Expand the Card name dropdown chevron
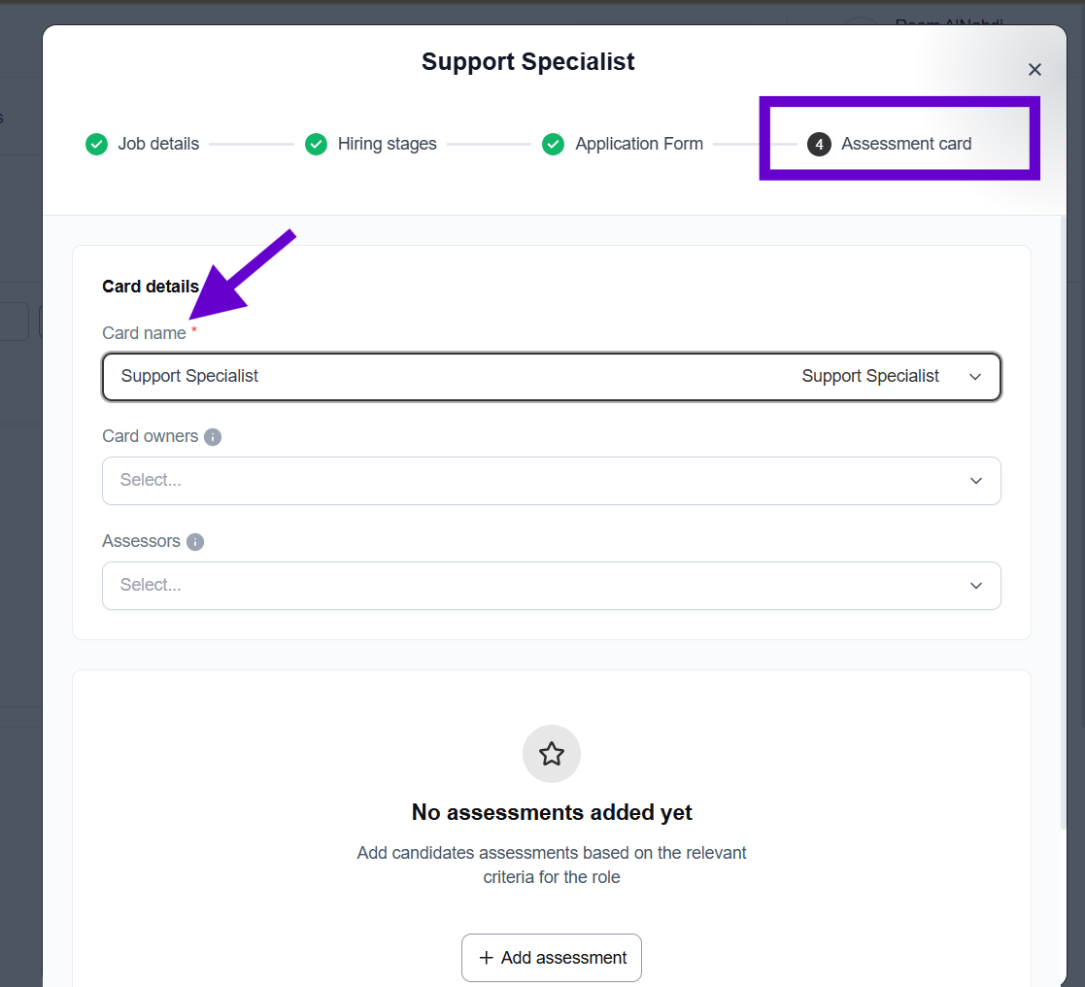Viewport: 1085px width, 987px height. click(975, 377)
